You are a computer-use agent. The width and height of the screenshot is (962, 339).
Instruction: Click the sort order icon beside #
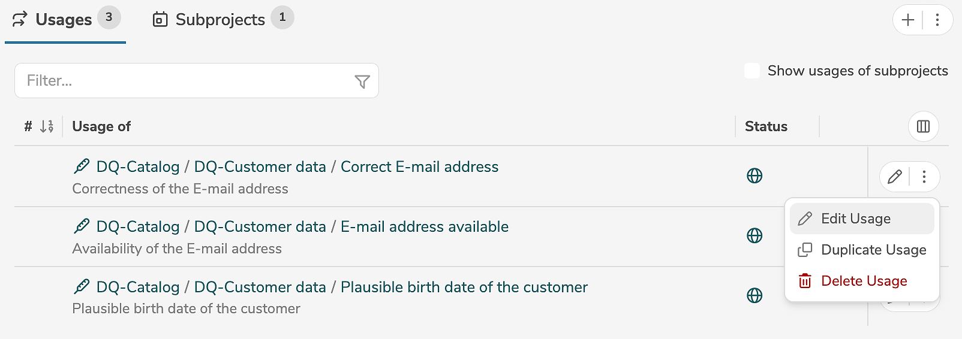tap(47, 126)
